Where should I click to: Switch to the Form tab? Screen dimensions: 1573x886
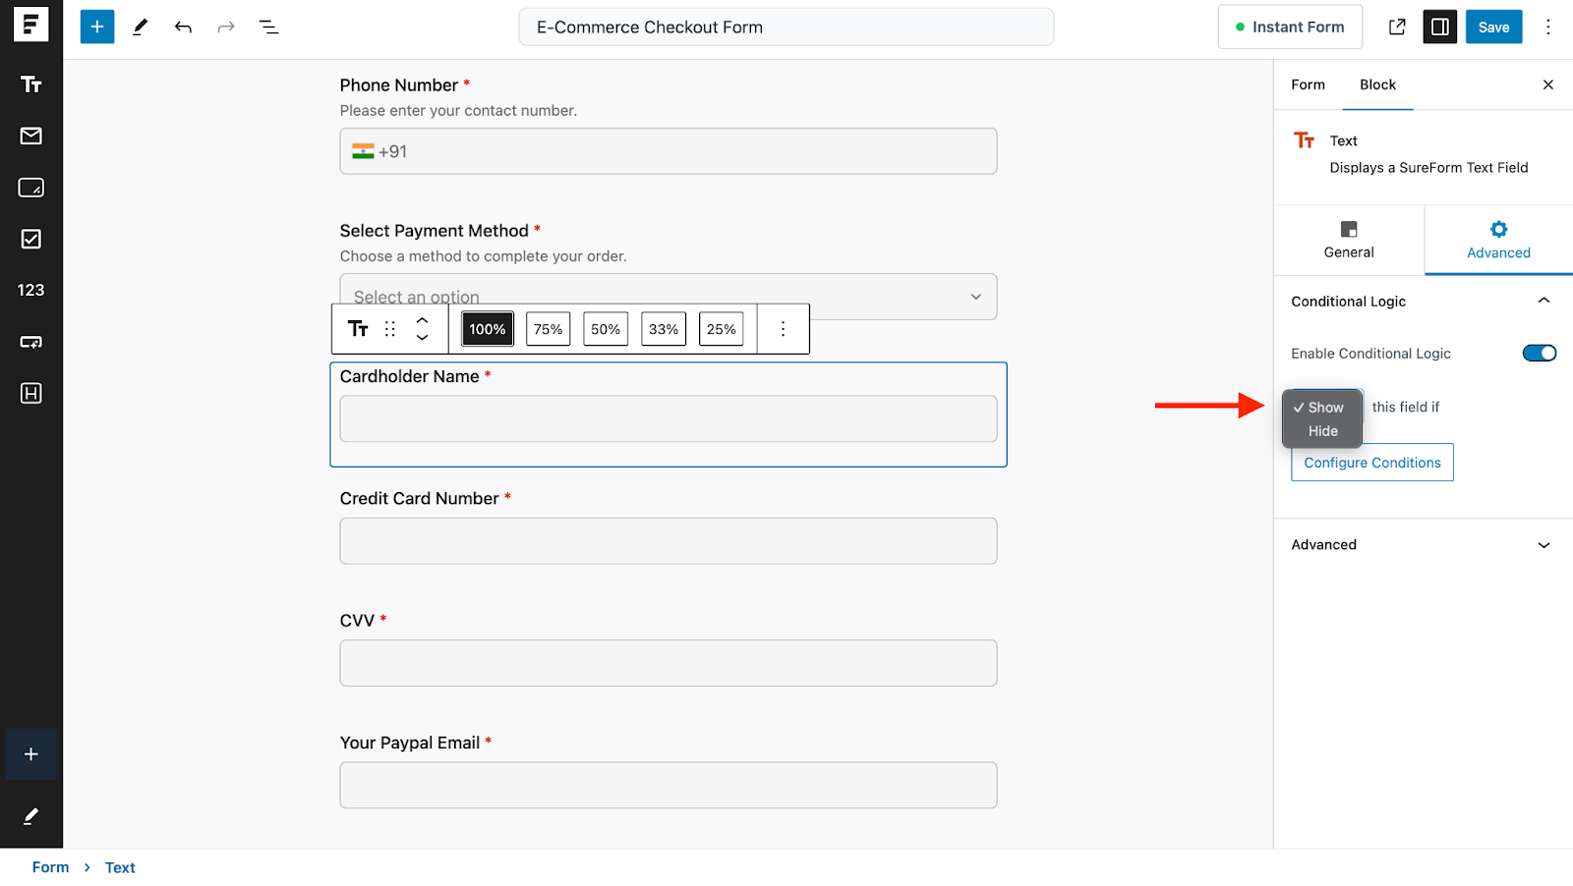[1307, 84]
